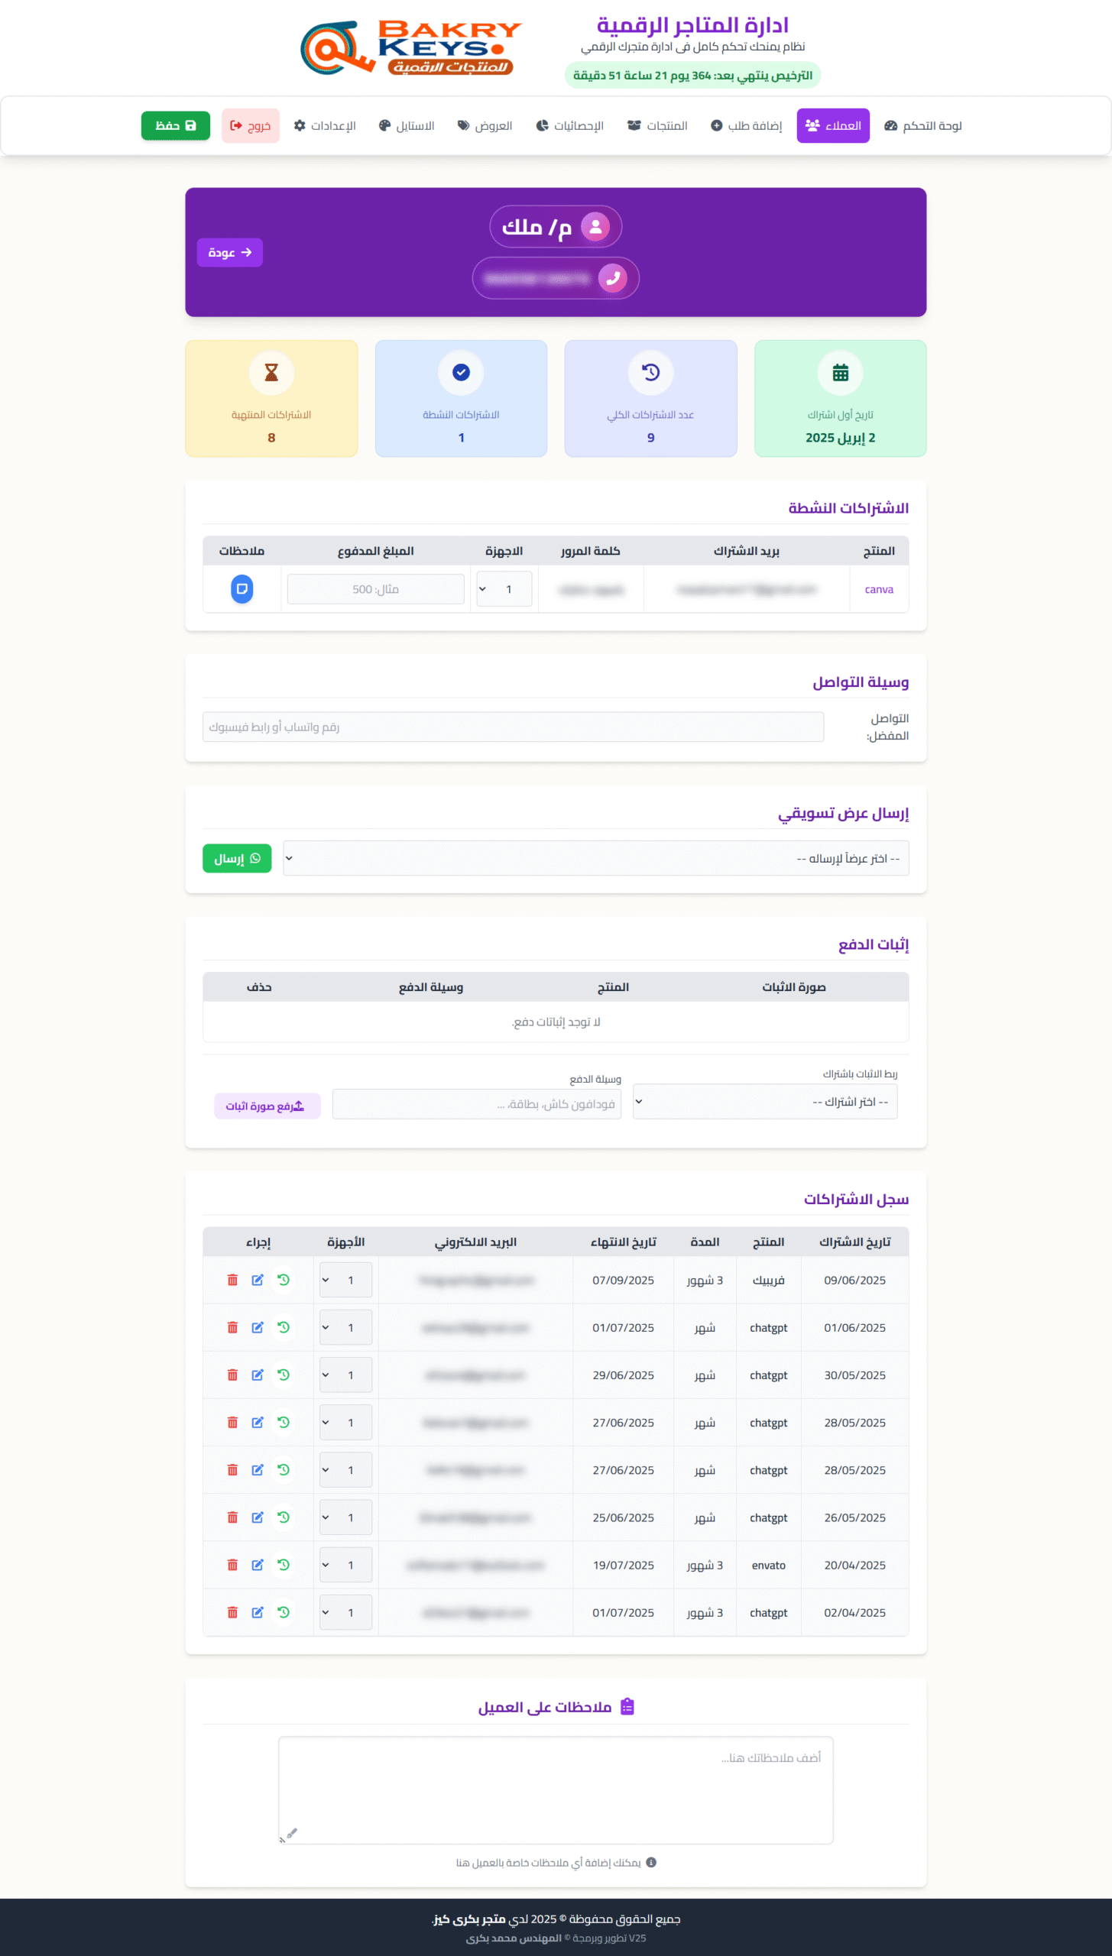1112x1956 pixels.
Task: Edit the envato subscription record
Action: 258,1565
